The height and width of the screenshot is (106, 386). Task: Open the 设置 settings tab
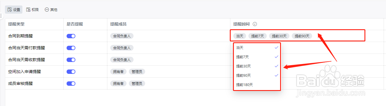14,10
